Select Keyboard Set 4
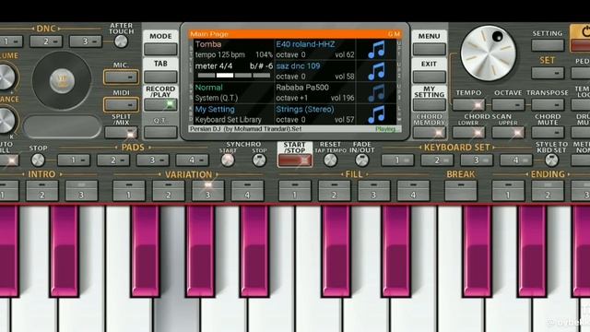The image size is (590, 332). pyautogui.click(x=515, y=160)
